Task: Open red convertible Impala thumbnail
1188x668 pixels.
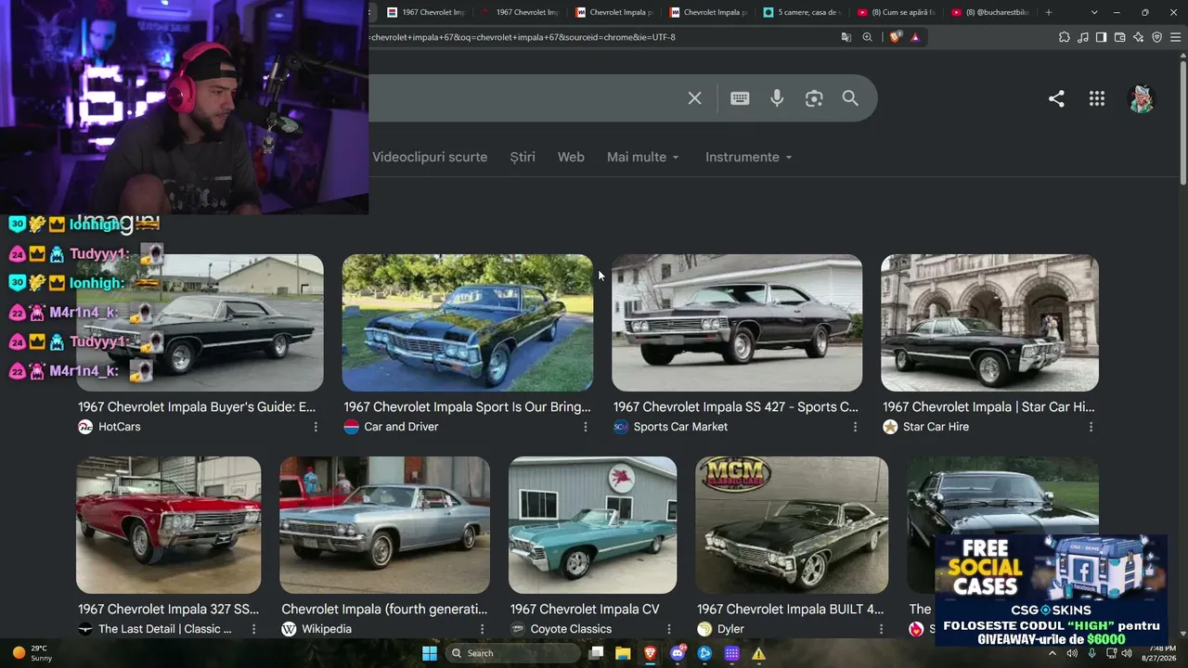Action: 168,525
